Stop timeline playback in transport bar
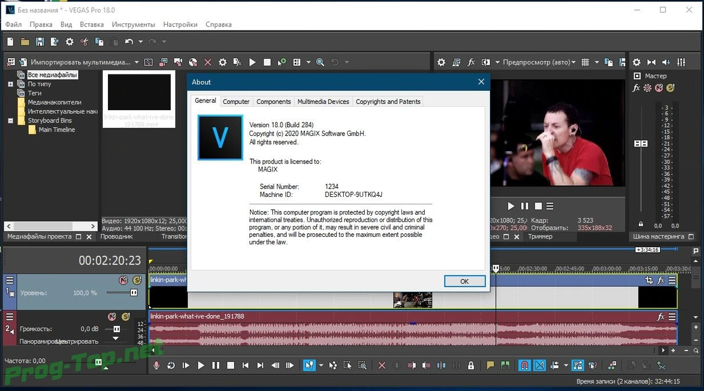The image size is (704, 391). coord(231,365)
